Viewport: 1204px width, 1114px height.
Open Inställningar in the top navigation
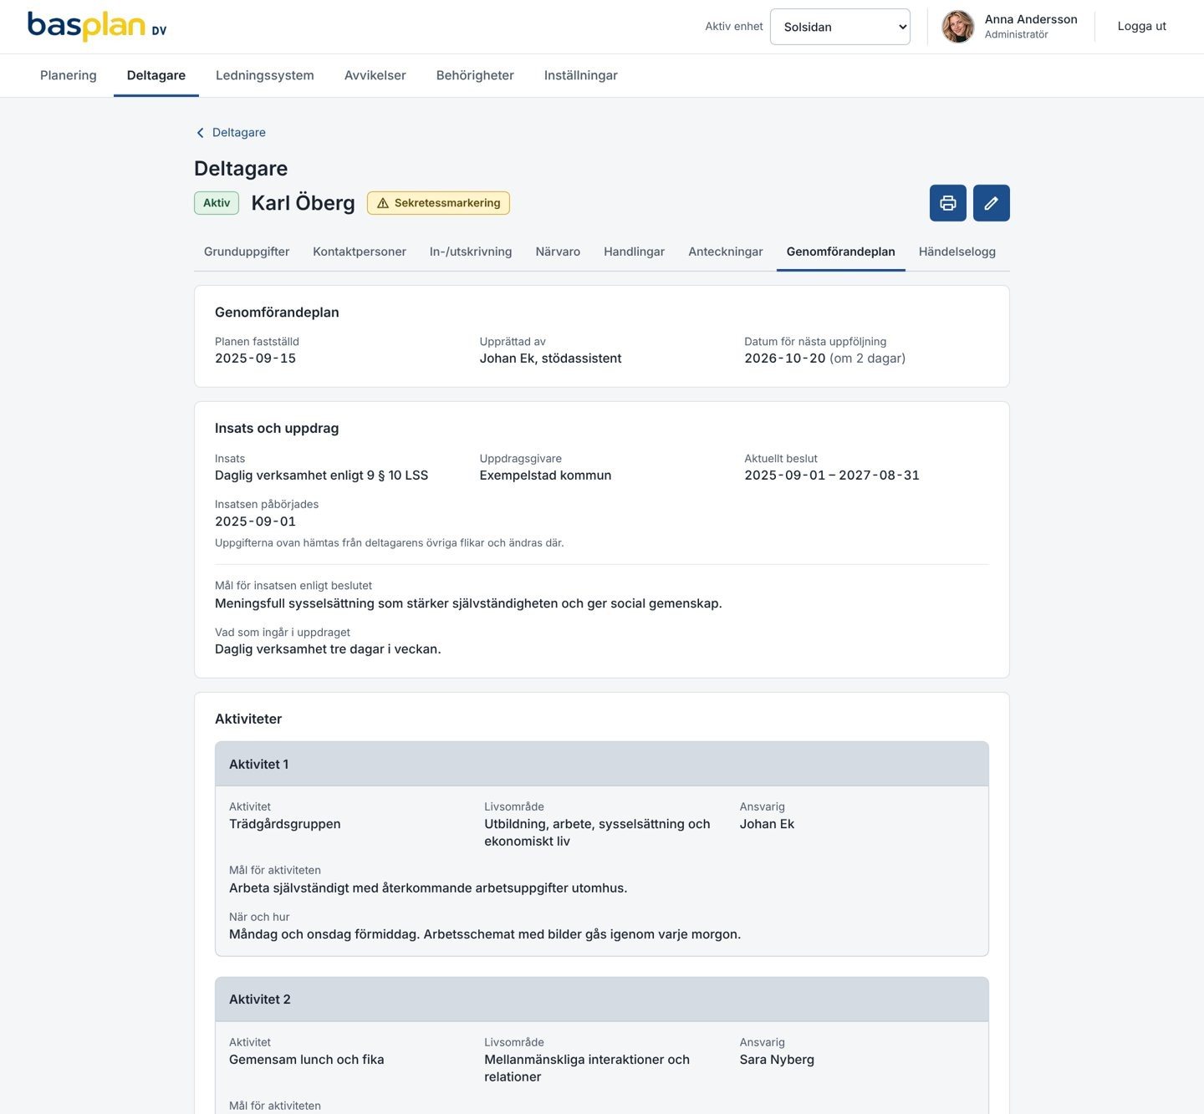click(581, 75)
